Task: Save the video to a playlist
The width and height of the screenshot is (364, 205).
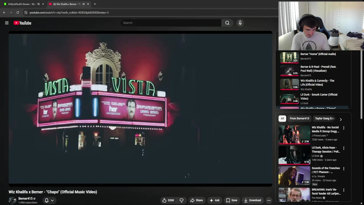Action: (x=231, y=200)
